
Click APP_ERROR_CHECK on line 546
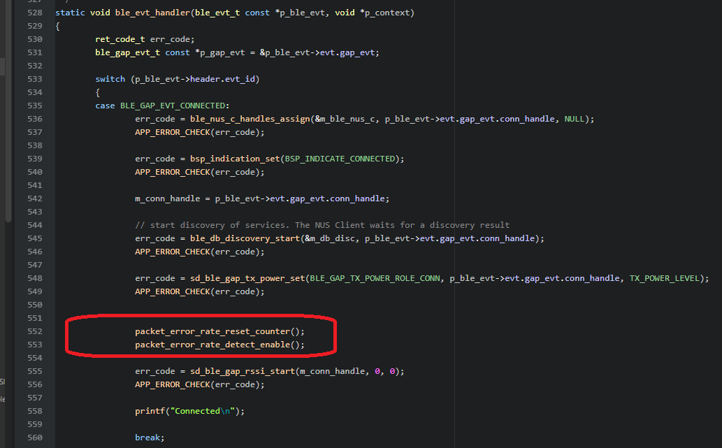pyautogui.click(x=172, y=252)
